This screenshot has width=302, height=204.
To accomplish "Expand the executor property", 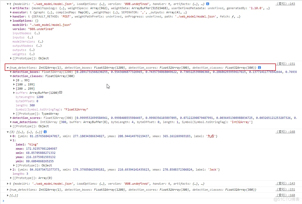I will (x=11, y=12).
